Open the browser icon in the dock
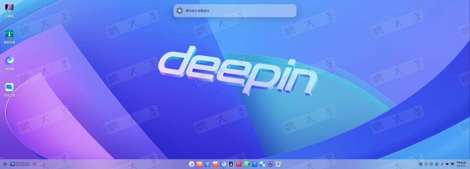Image resolution: width=470 pixels, height=169 pixels. [223, 164]
